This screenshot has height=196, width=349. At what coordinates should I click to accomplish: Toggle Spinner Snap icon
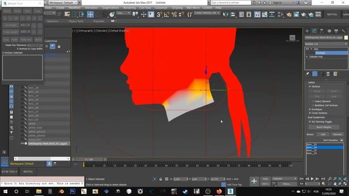(182, 15)
